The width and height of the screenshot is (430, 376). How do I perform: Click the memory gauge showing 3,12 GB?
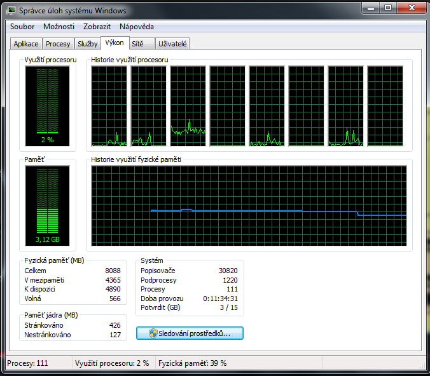(x=48, y=206)
